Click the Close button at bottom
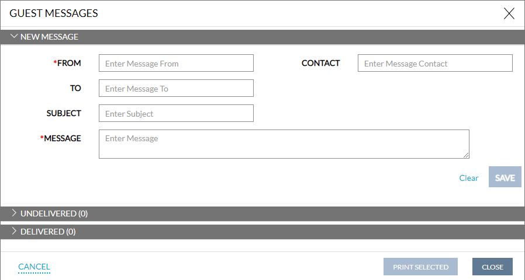 click(x=492, y=267)
